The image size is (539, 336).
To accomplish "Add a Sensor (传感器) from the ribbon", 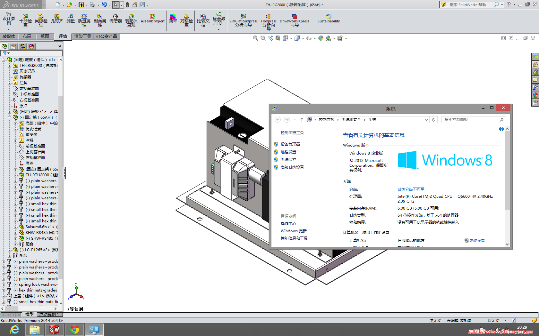I will (116, 19).
